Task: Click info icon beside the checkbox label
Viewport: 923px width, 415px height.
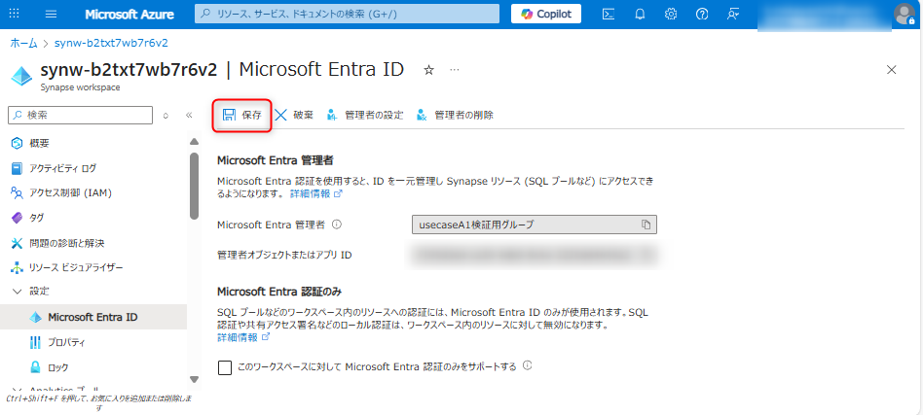Action: pos(528,365)
